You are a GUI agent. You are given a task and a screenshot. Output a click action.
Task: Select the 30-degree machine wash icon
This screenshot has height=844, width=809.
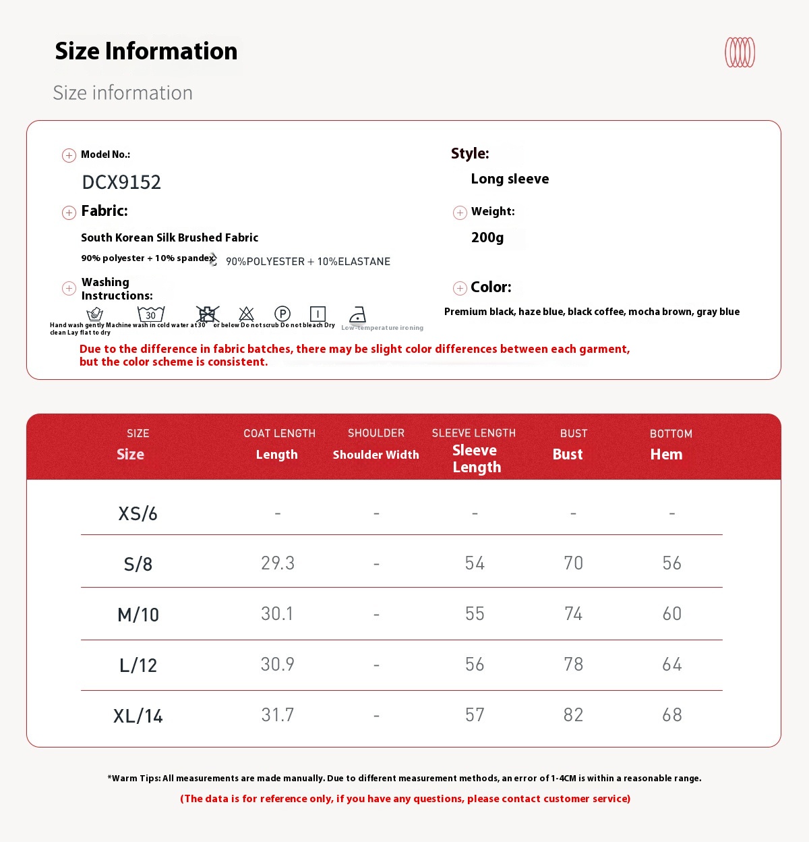pyautogui.click(x=151, y=314)
